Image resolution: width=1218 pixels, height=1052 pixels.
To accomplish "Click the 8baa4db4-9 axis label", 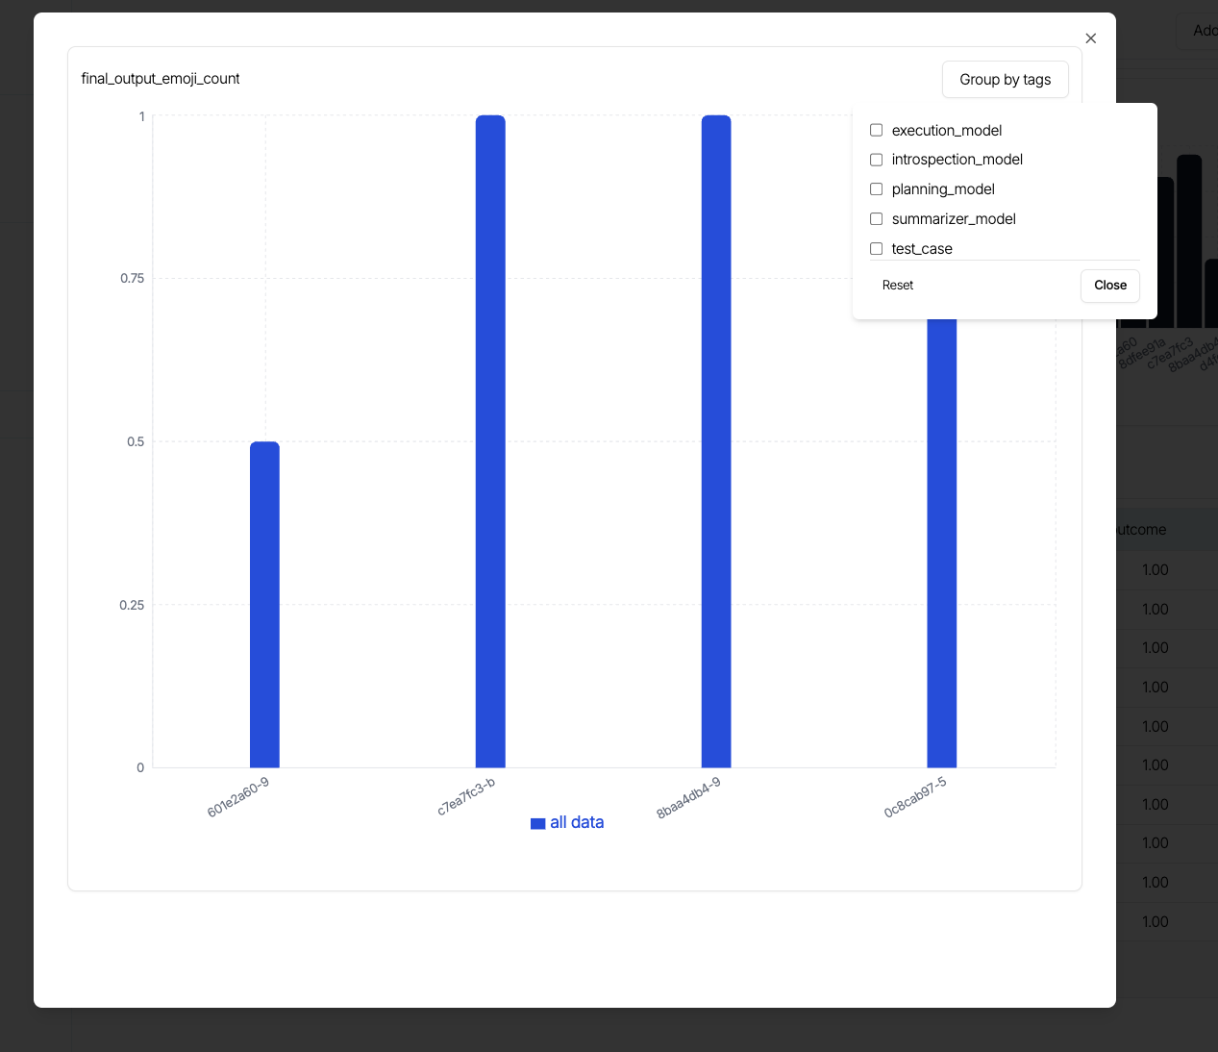I will point(688,798).
